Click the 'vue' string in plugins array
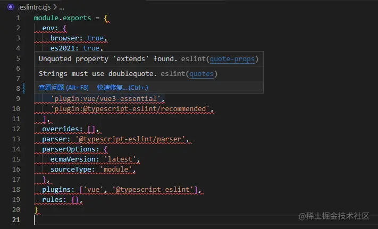This screenshot has width=378, height=229. [x=93, y=190]
